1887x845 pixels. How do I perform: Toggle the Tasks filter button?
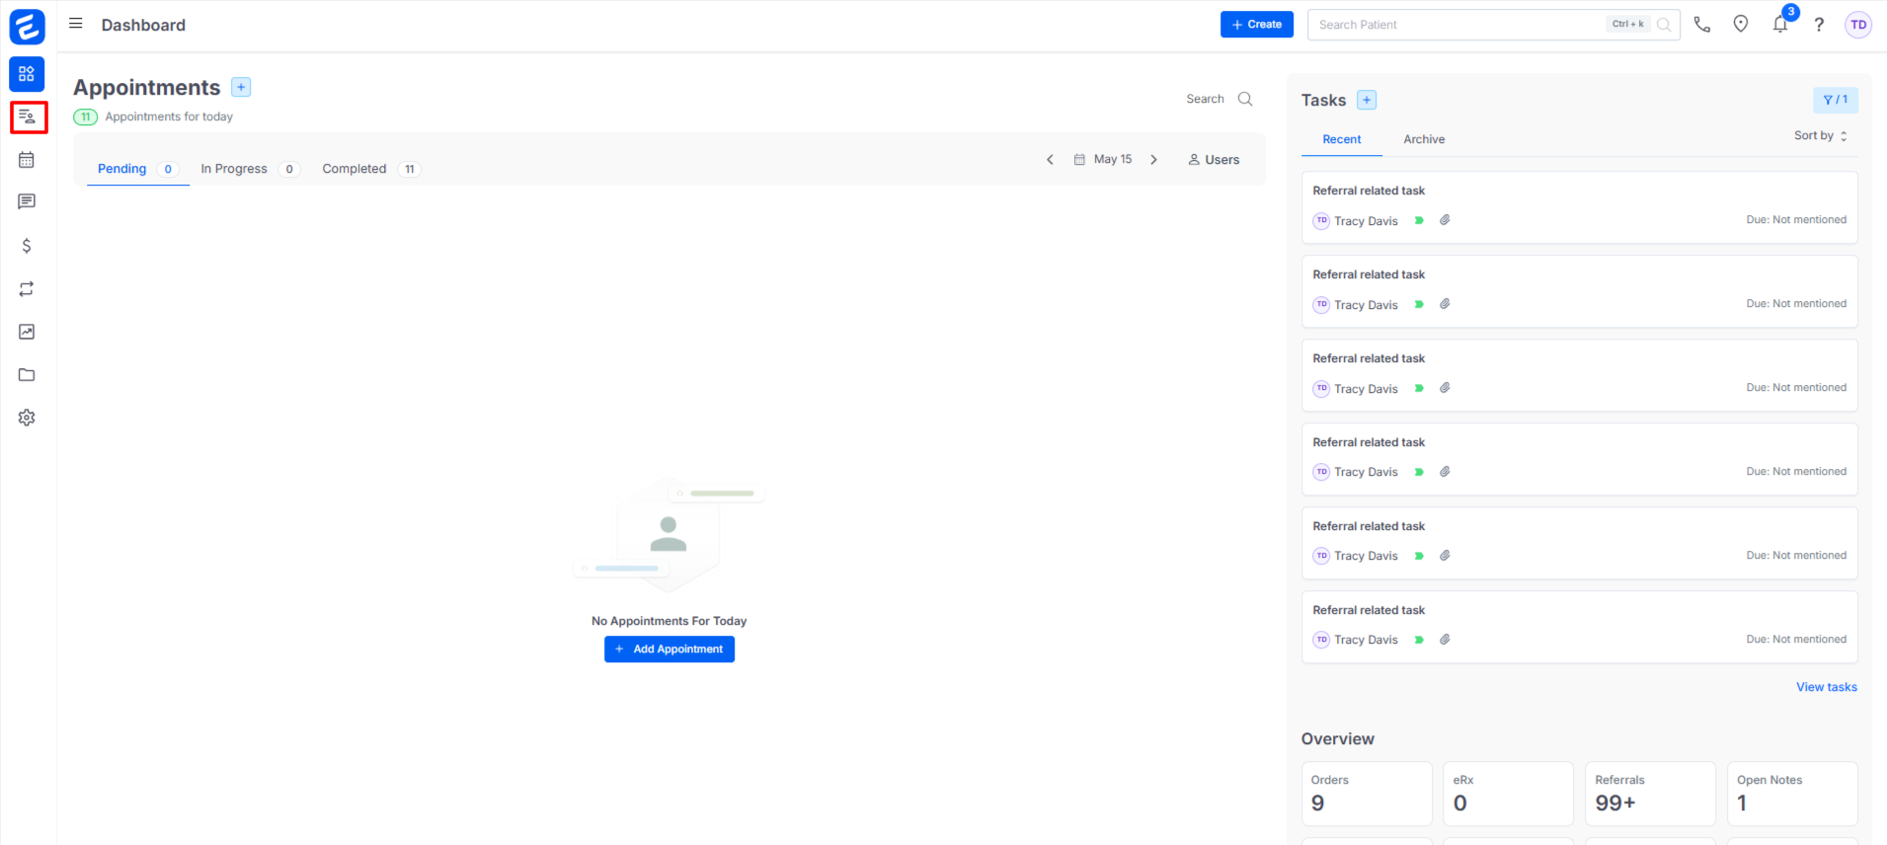1835,100
